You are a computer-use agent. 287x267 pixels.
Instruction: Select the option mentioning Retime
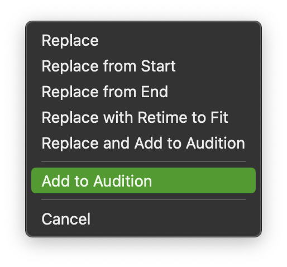coord(143,117)
